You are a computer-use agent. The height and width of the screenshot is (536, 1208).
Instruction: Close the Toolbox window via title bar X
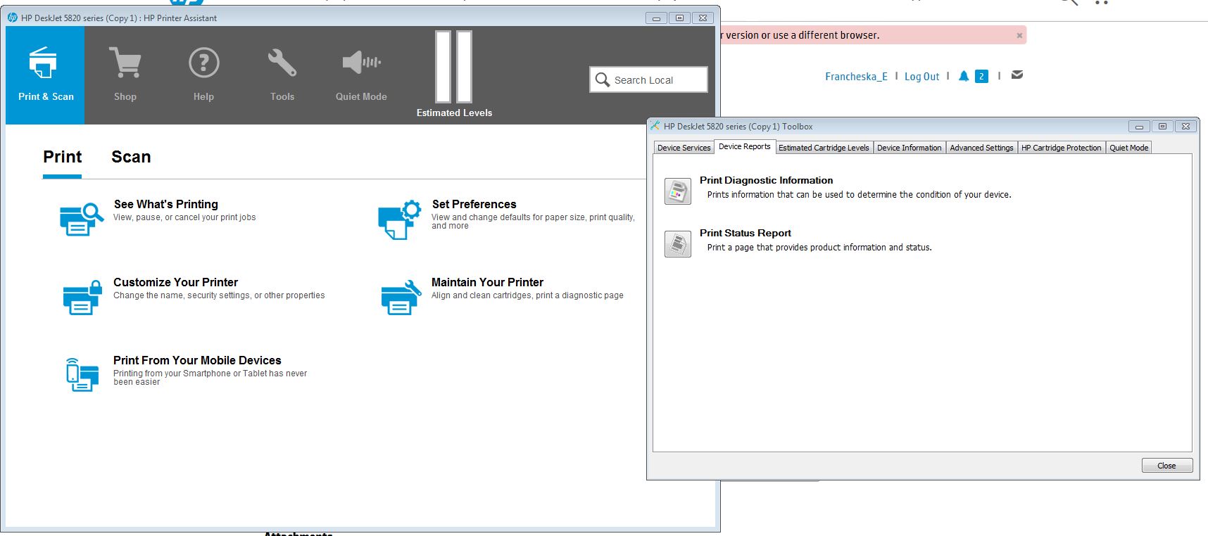coord(1185,127)
